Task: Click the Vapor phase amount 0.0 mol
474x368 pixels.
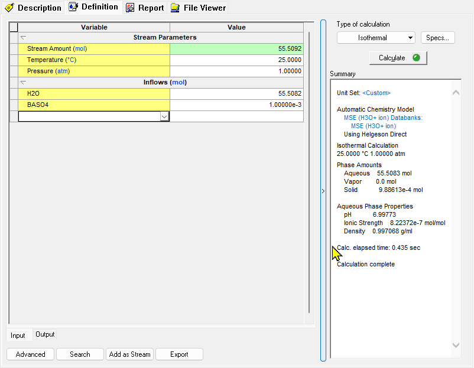Action: (386, 181)
